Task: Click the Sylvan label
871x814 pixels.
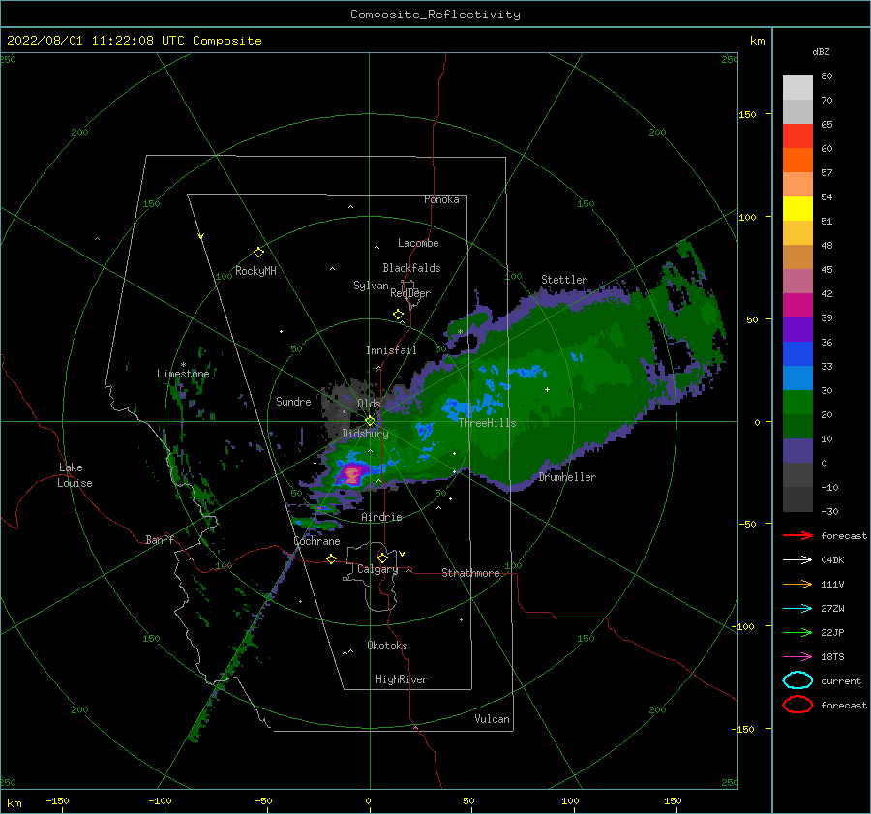Action: [371, 286]
